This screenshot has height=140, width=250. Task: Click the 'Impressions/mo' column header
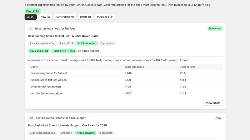pyautogui.click(x=134, y=67)
